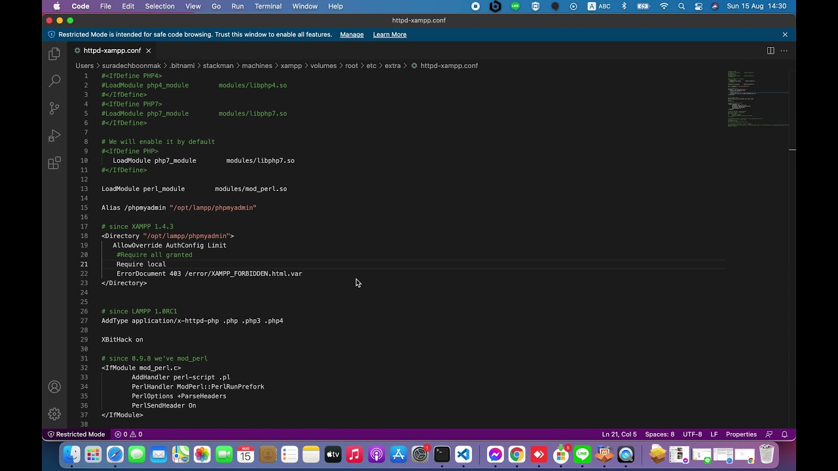
Task: Open the Source Control view
Action: click(x=54, y=108)
